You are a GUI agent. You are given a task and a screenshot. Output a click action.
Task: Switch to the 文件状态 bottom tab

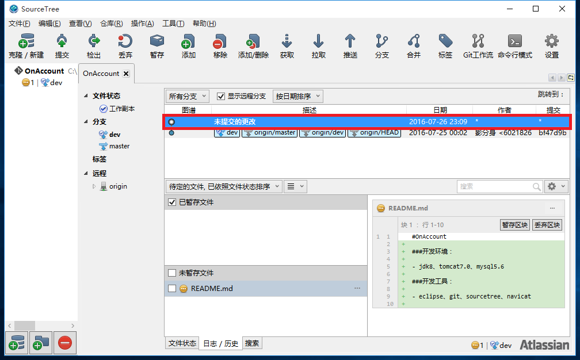[182, 343]
